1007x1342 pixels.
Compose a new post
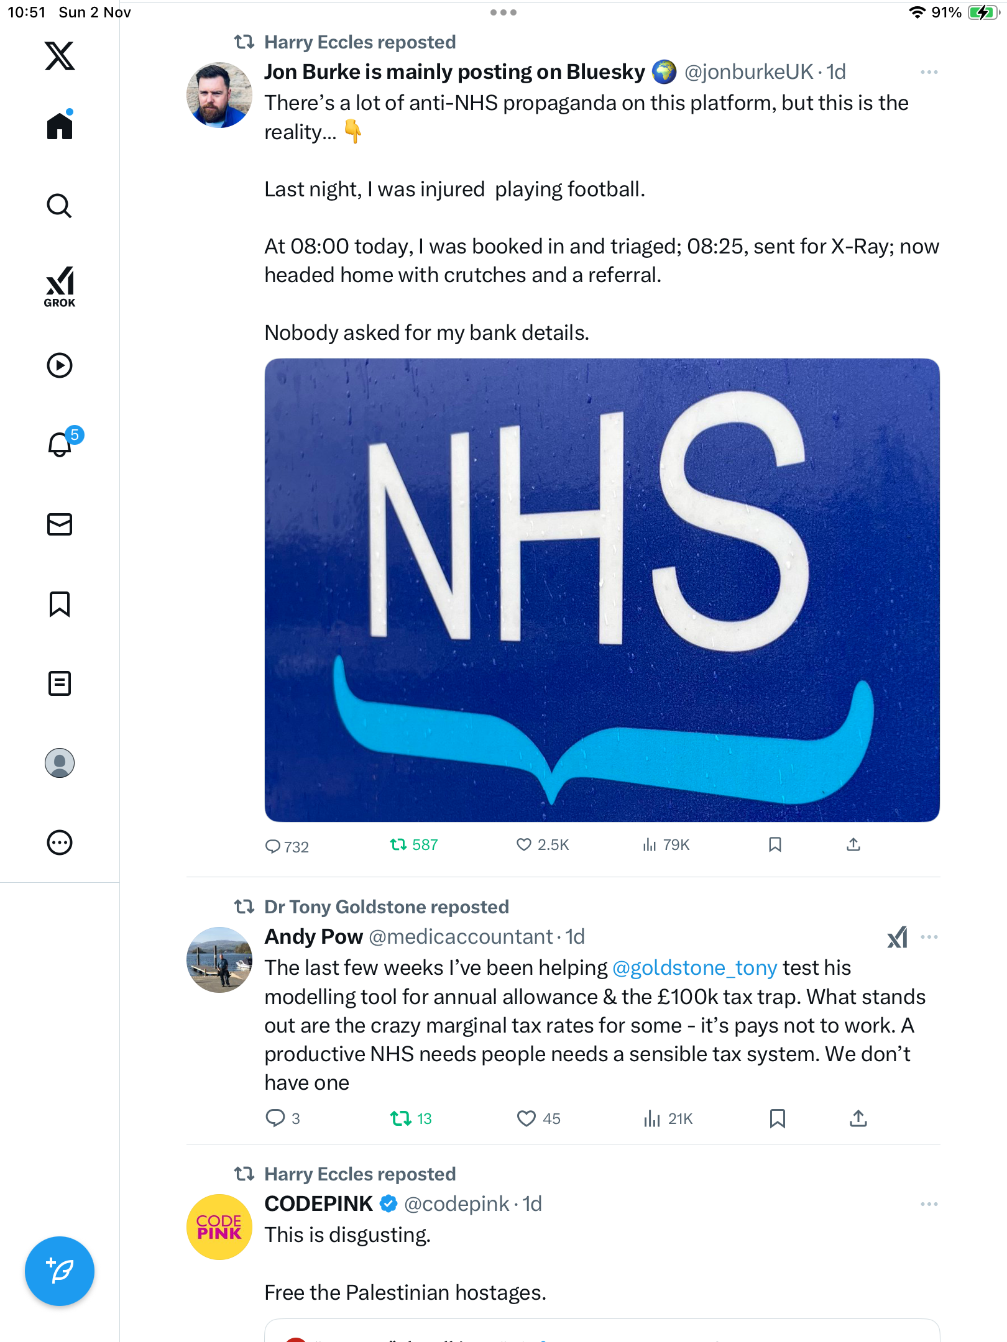[x=60, y=1271]
